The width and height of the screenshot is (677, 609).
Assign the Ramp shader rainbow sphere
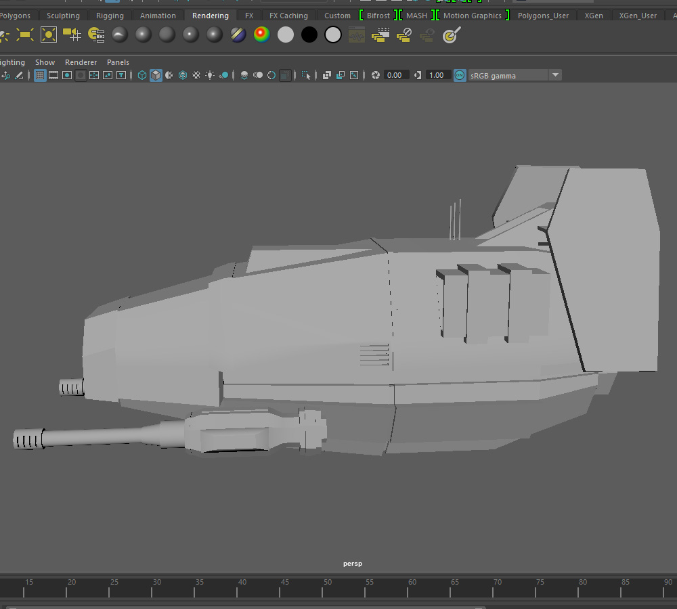tap(261, 35)
